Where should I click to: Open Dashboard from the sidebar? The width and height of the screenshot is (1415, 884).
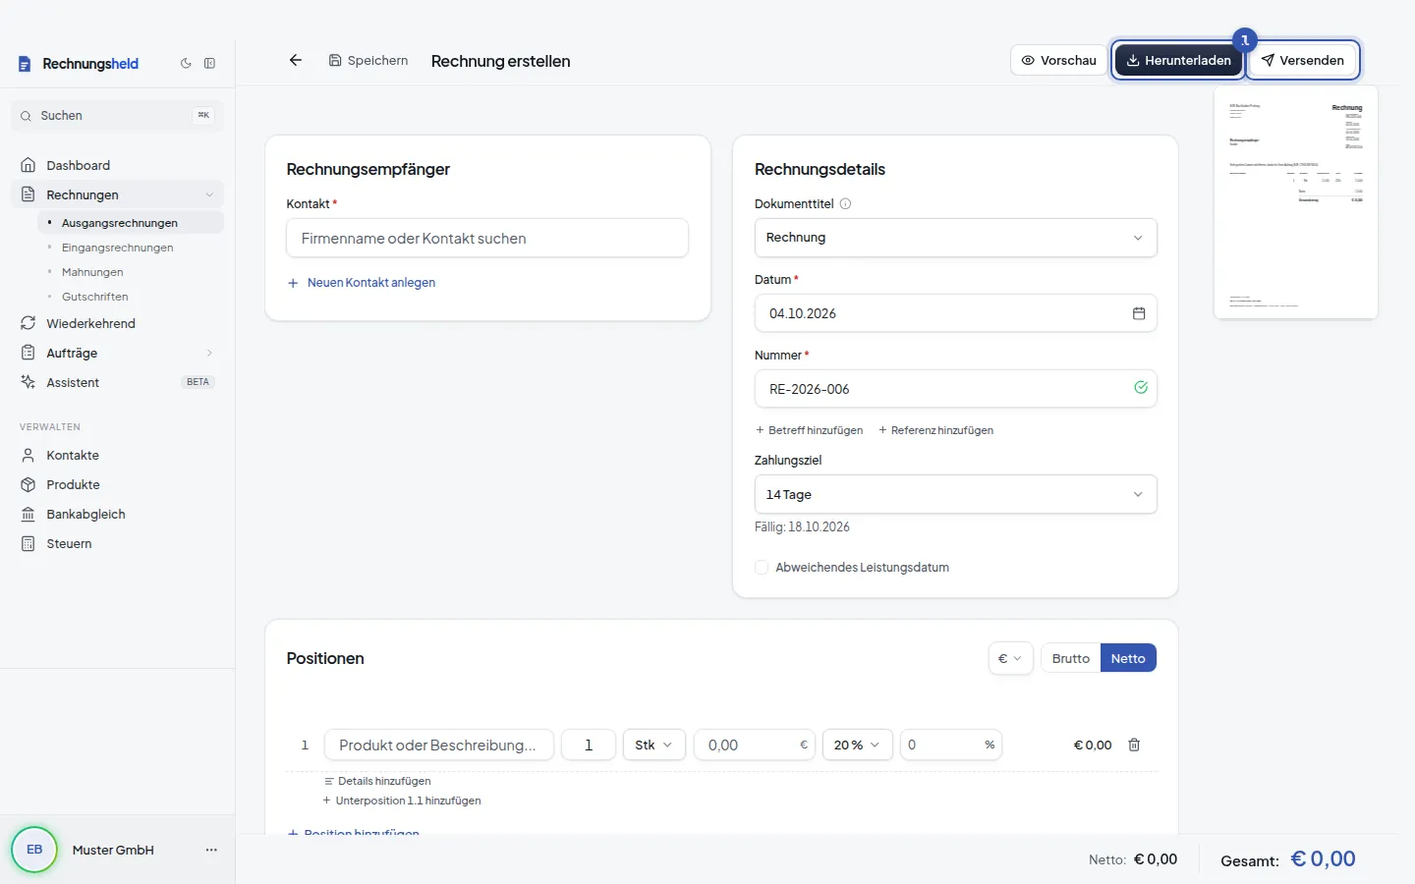pyautogui.click(x=117, y=165)
